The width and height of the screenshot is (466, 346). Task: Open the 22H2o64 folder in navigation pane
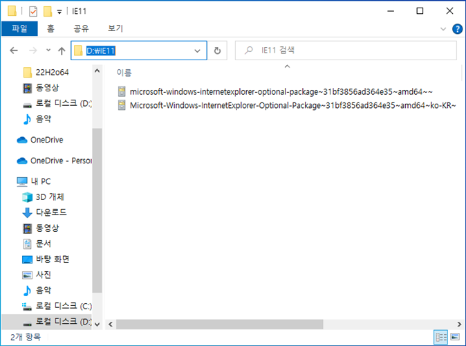click(46, 72)
